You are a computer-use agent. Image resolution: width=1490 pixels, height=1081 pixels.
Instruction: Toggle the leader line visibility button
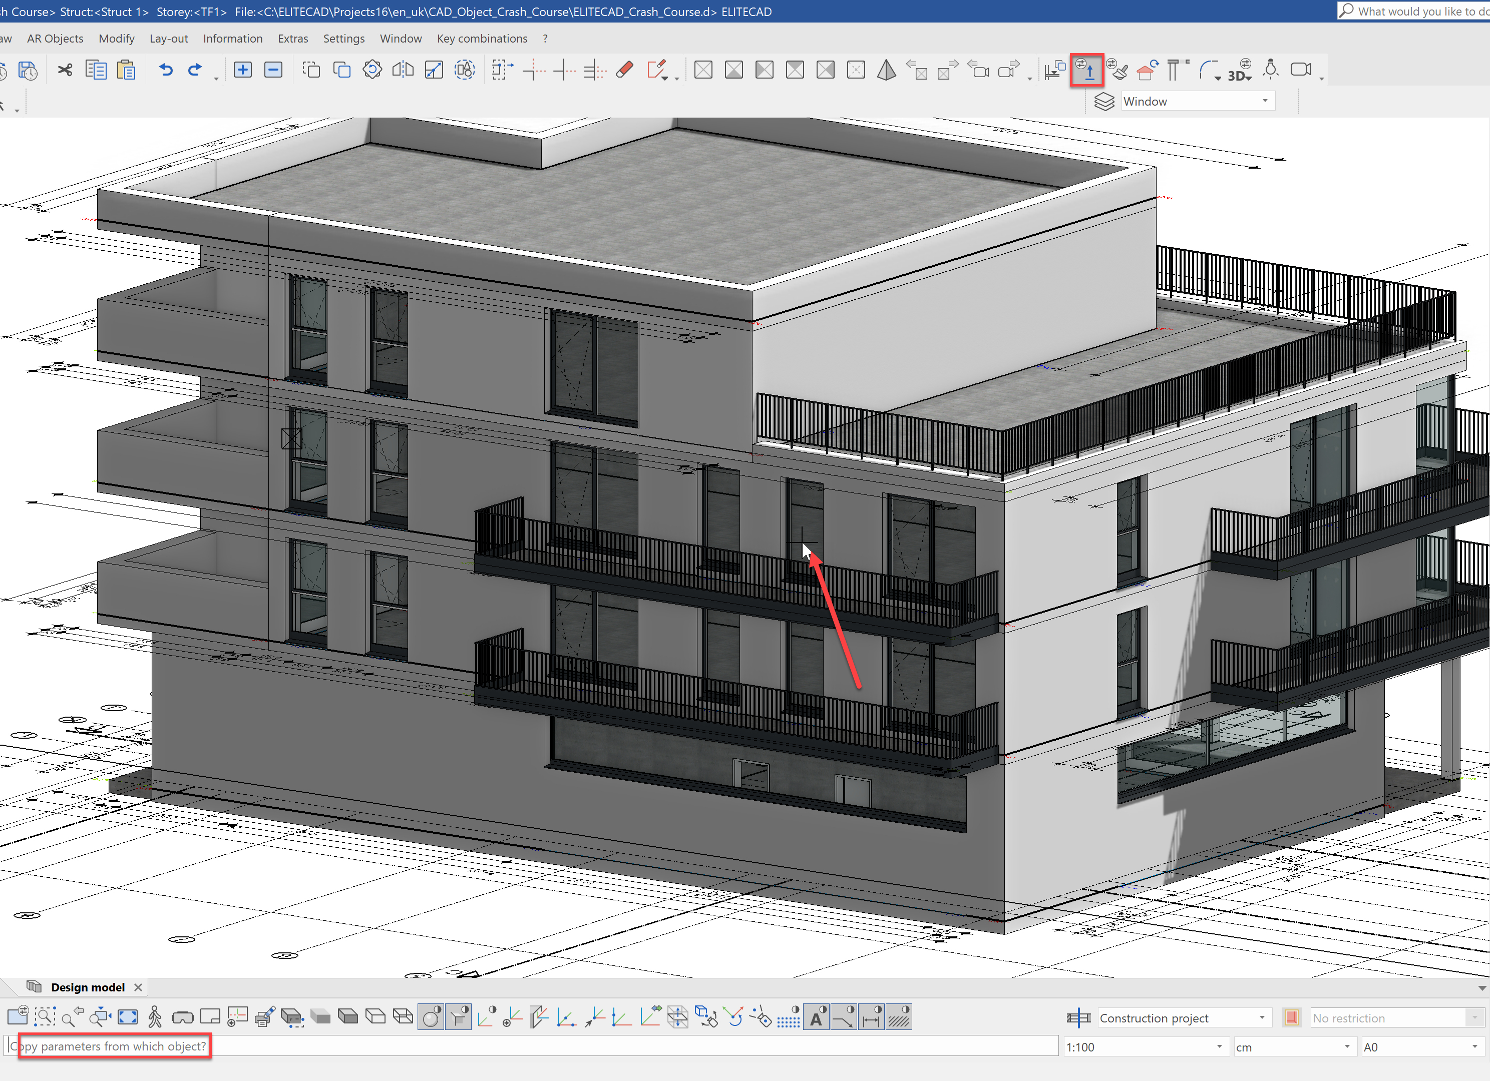click(x=844, y=1017)
